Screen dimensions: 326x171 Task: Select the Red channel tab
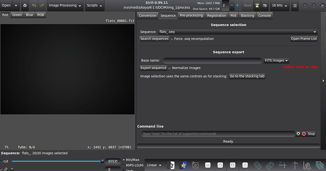click(5, 15)
